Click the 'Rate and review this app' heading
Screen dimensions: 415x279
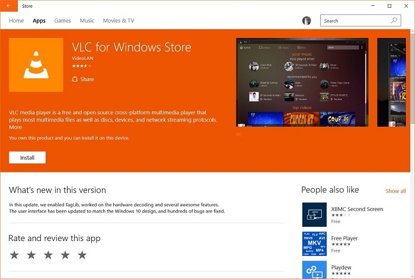[55, 238]
